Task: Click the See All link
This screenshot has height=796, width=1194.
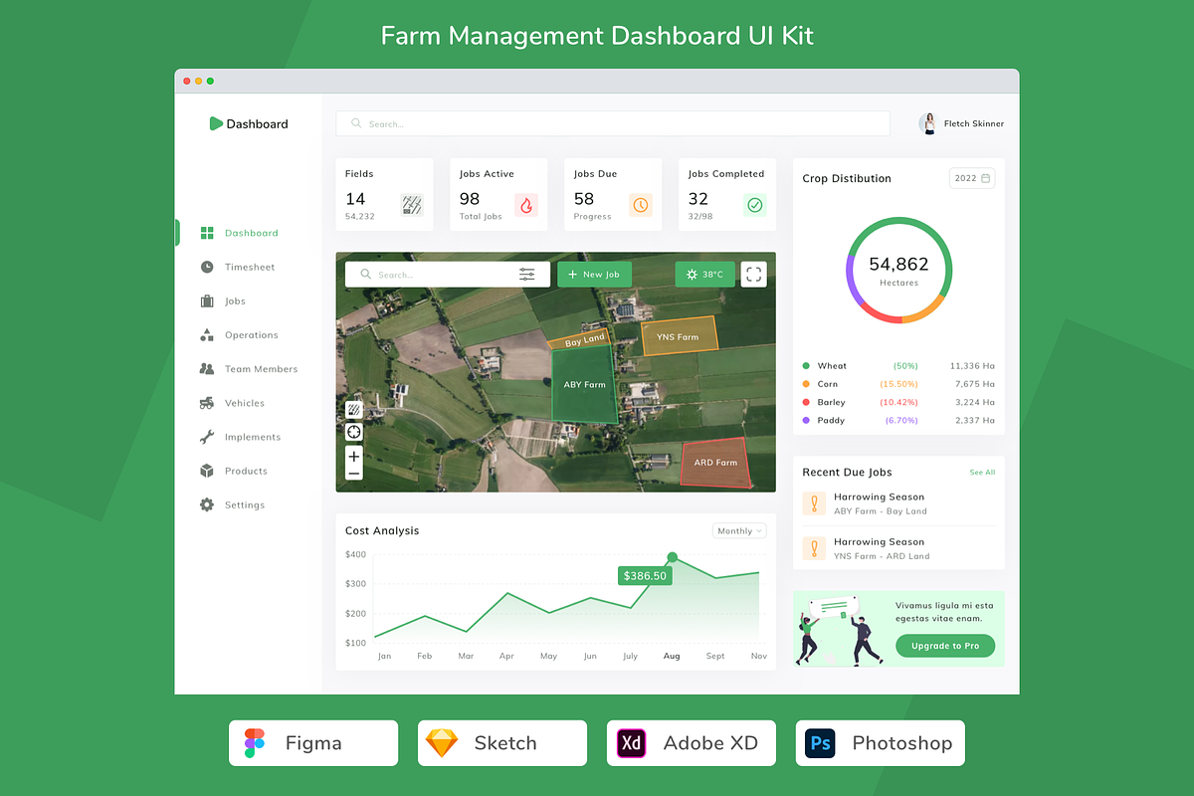Action: (982, 473)
